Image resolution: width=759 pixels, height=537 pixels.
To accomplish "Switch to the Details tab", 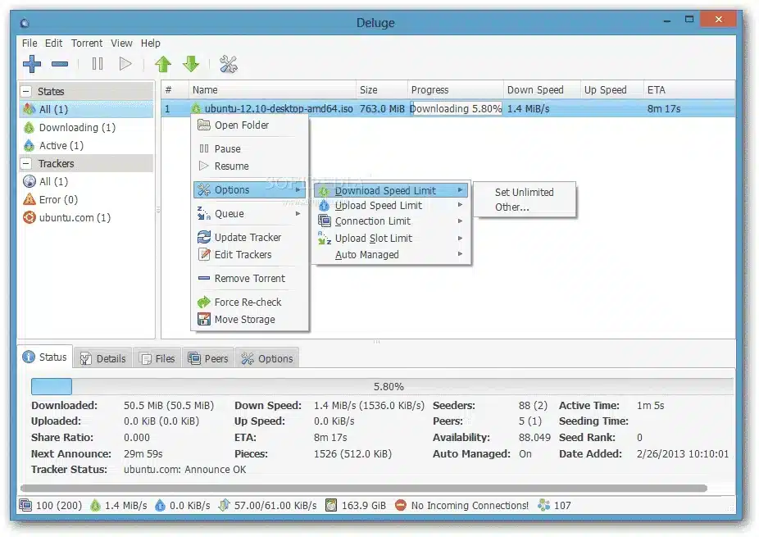I will (x=103, y=358).
